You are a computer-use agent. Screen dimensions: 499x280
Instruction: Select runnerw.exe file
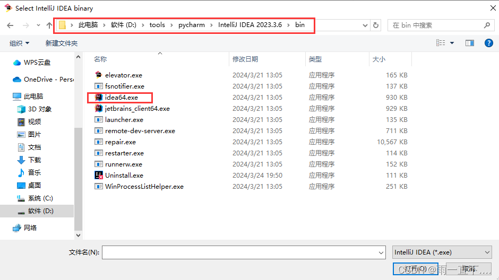click(124, 164)
